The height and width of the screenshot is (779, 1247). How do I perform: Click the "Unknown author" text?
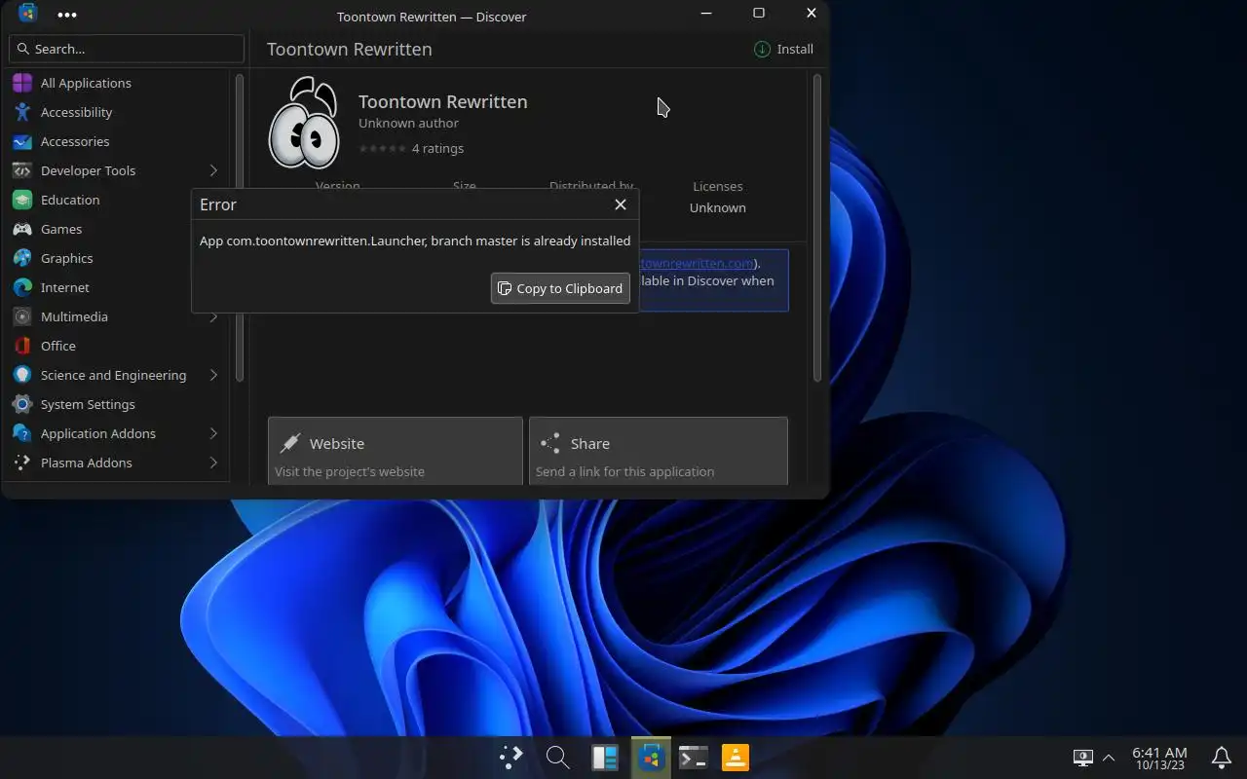click(x=408, y=123)
